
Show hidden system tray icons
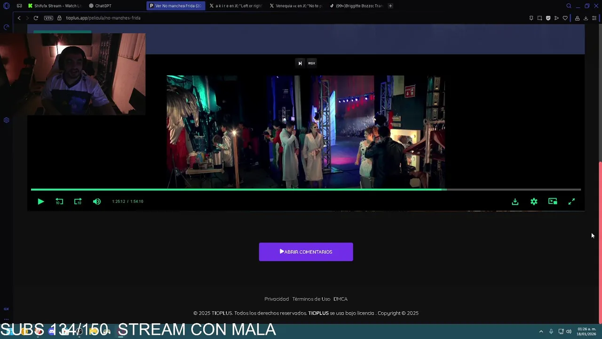pyautogui.click(x=541, y=331)
